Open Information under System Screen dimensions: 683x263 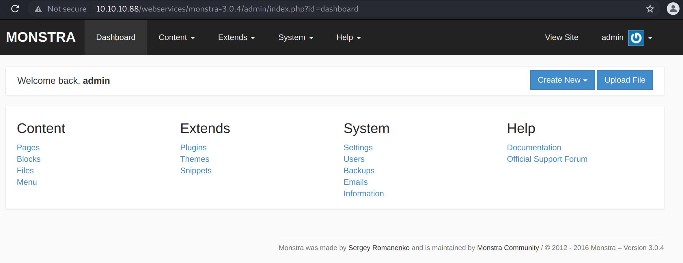[x=364, y=194]
